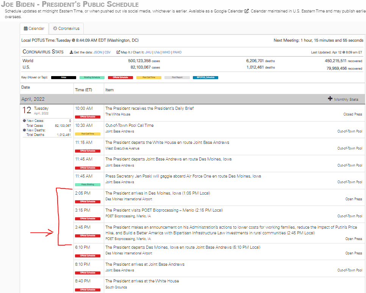Click the black Axios key swatch
This screenshot has width=366, height=293.
pos(64,78)
